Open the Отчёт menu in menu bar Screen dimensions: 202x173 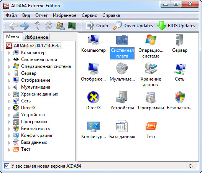41,15
